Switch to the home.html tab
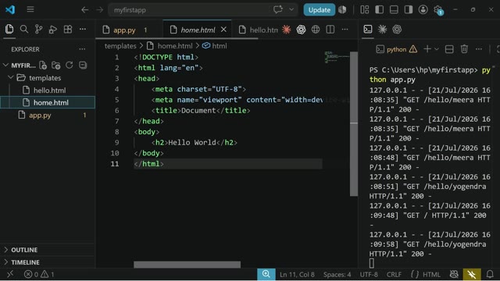 (x=198, y=30)
